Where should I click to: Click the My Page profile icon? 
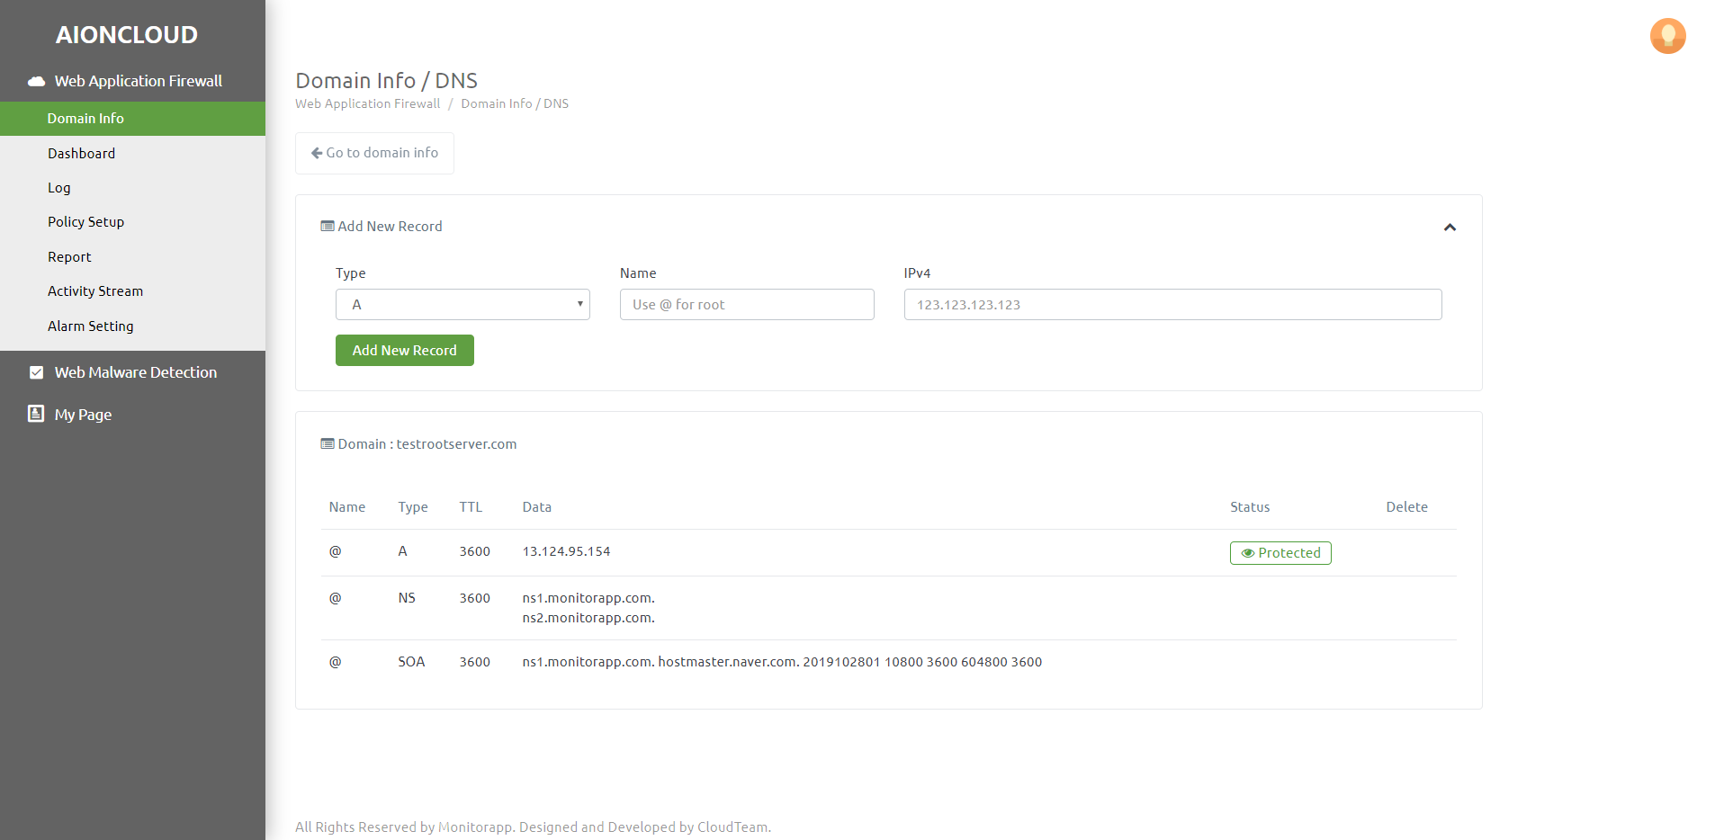pyautogui.click(x=36, y=414)
